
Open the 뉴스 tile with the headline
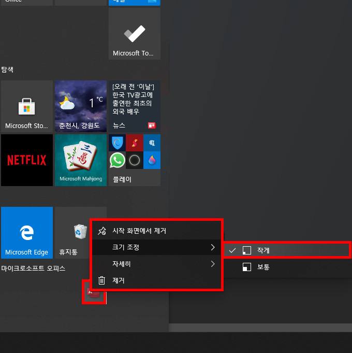tap(135, 106)
